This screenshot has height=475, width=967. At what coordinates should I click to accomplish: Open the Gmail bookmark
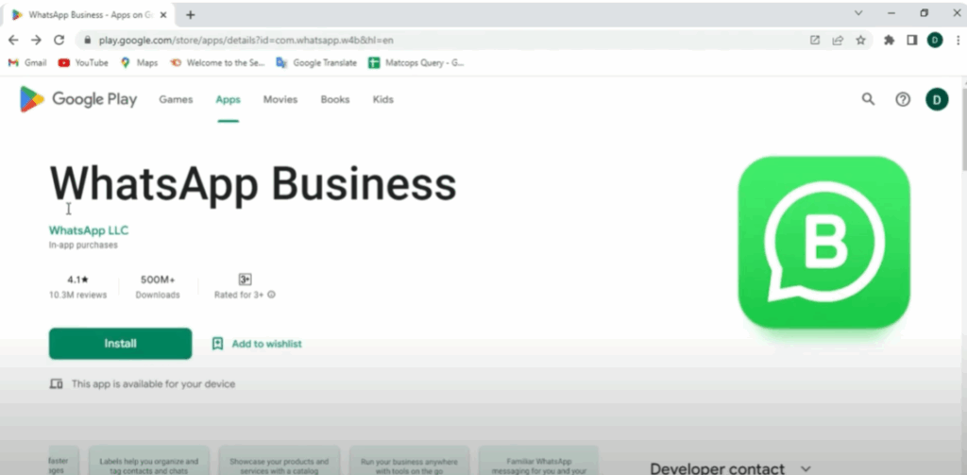[27, 62]
